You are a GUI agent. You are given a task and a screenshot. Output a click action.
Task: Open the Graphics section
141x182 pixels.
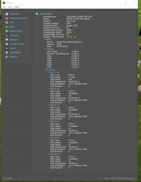[x=14, y=35]
